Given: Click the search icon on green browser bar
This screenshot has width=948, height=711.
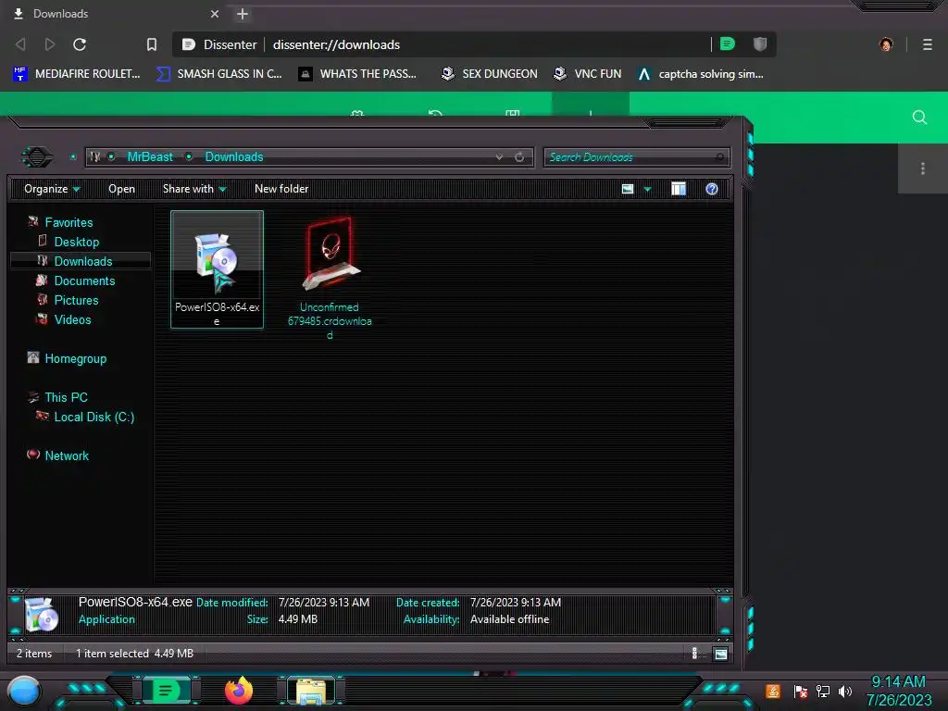Looking at the screenshot, I should pos(919,118).
